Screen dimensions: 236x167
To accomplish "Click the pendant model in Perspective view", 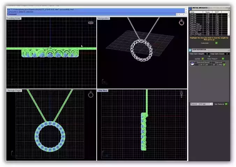I will coord(142,50).
